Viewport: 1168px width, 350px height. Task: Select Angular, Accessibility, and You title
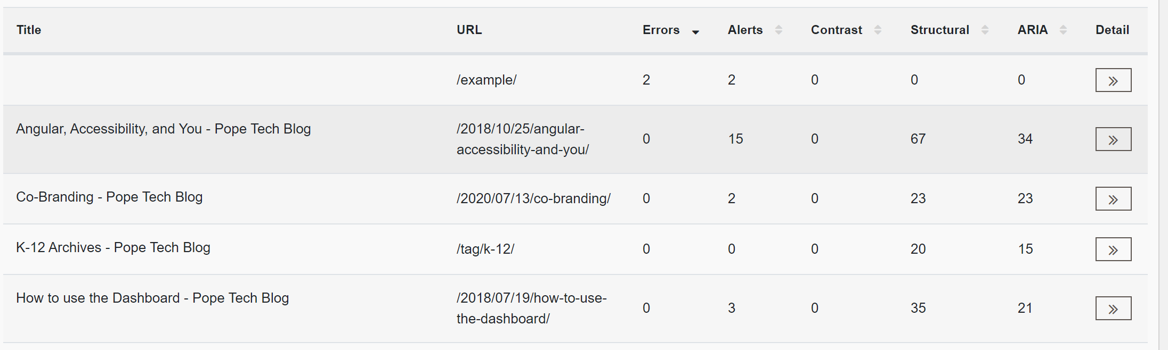point(163,129)
